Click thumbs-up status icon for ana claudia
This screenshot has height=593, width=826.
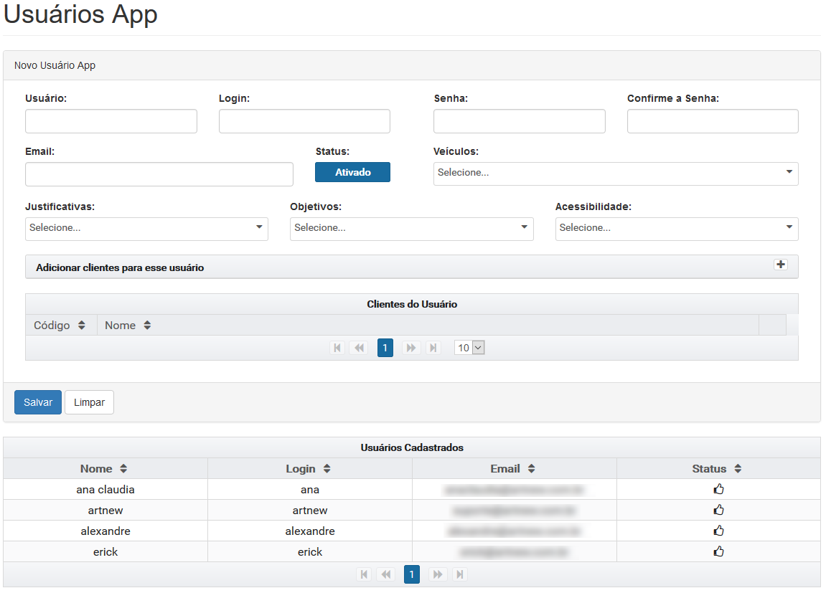click(718, 489)
